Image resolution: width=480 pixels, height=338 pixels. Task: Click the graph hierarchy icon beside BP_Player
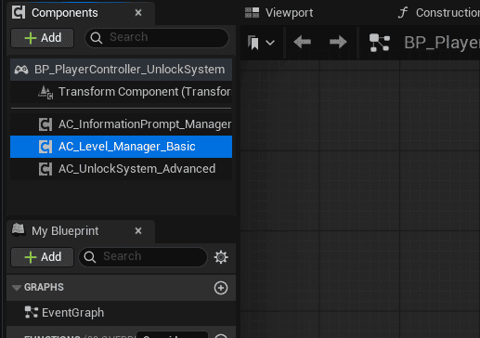pos(380,43)
